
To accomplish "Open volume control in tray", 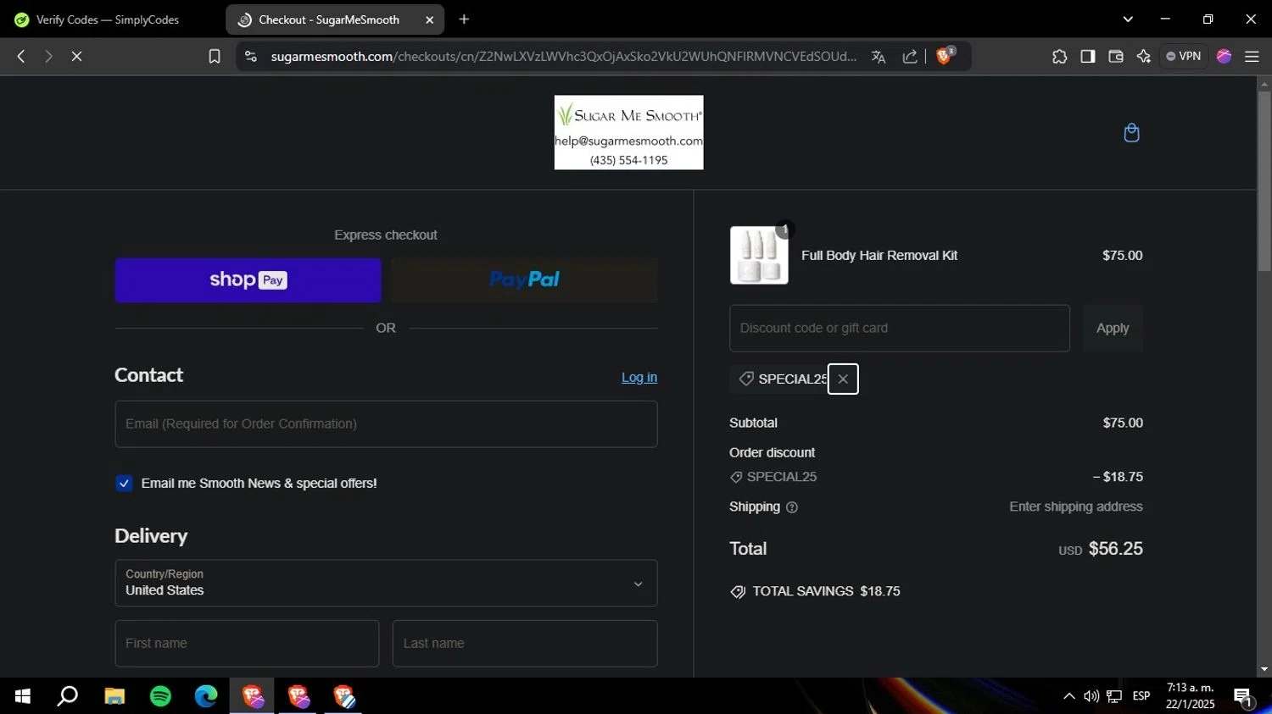I will (x=1091, y=696).
